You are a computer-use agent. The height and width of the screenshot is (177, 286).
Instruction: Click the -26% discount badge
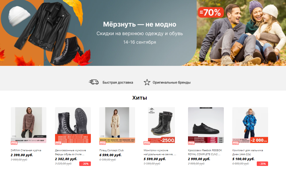pyautogui.click(x=85, y=164)
